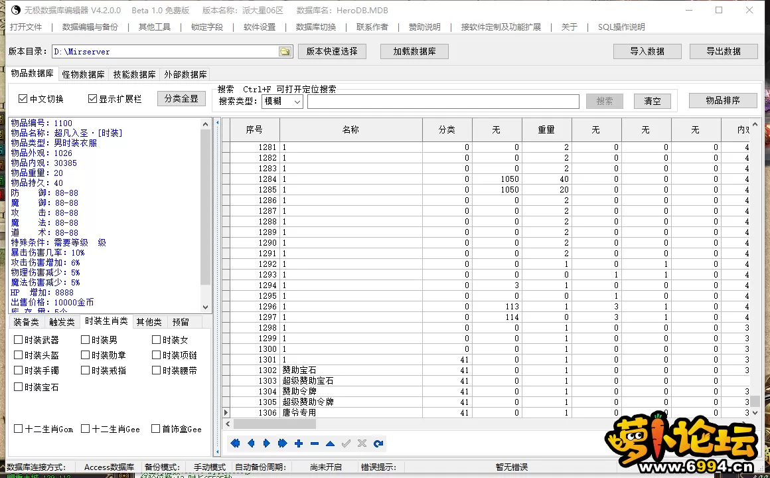Viewport: 770px width, 478px height.
Task: Jump to first record with navigator icon
Action: (235, 443)
